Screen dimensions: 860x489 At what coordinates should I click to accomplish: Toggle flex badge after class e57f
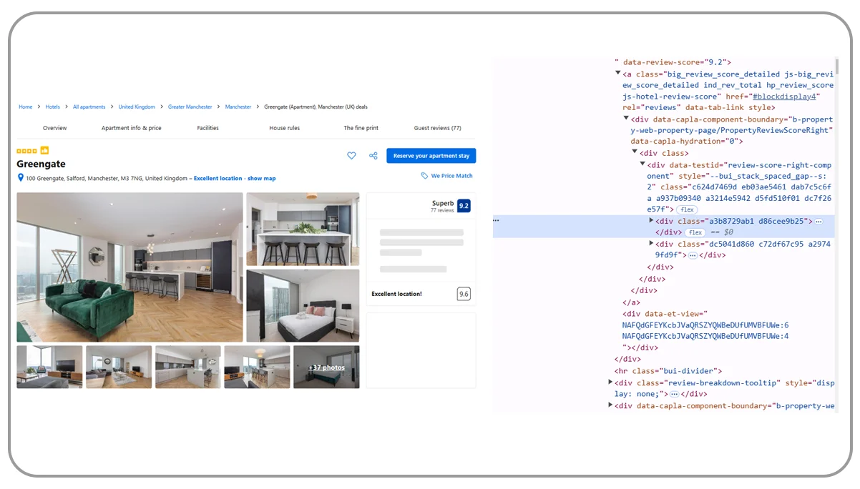click(x=687, y=209)
